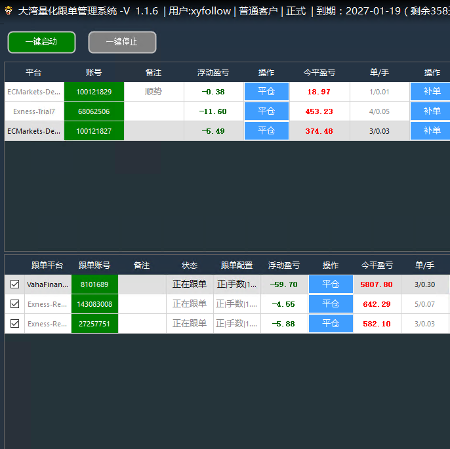Select account cell 100121827
The image size is (450, 449).
[x=94, y=131]
